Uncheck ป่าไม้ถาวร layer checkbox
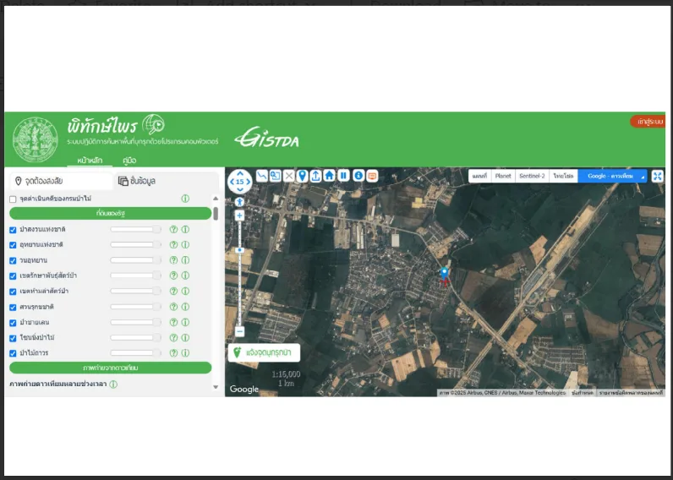This screenshot has height=480, width=673. tap(13, 354)
